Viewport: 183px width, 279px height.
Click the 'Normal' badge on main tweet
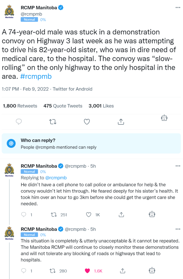coord(29,20)
